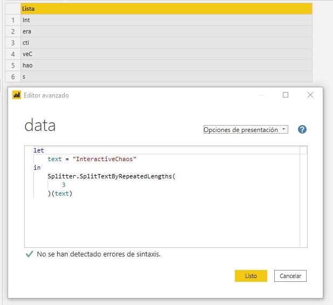Select the cell containing "era"

pyautogui.click(x=166, y=31)
